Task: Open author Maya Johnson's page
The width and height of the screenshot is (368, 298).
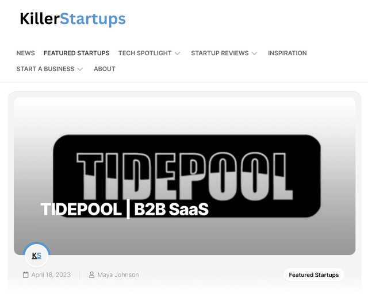Action: click(118, 274)
